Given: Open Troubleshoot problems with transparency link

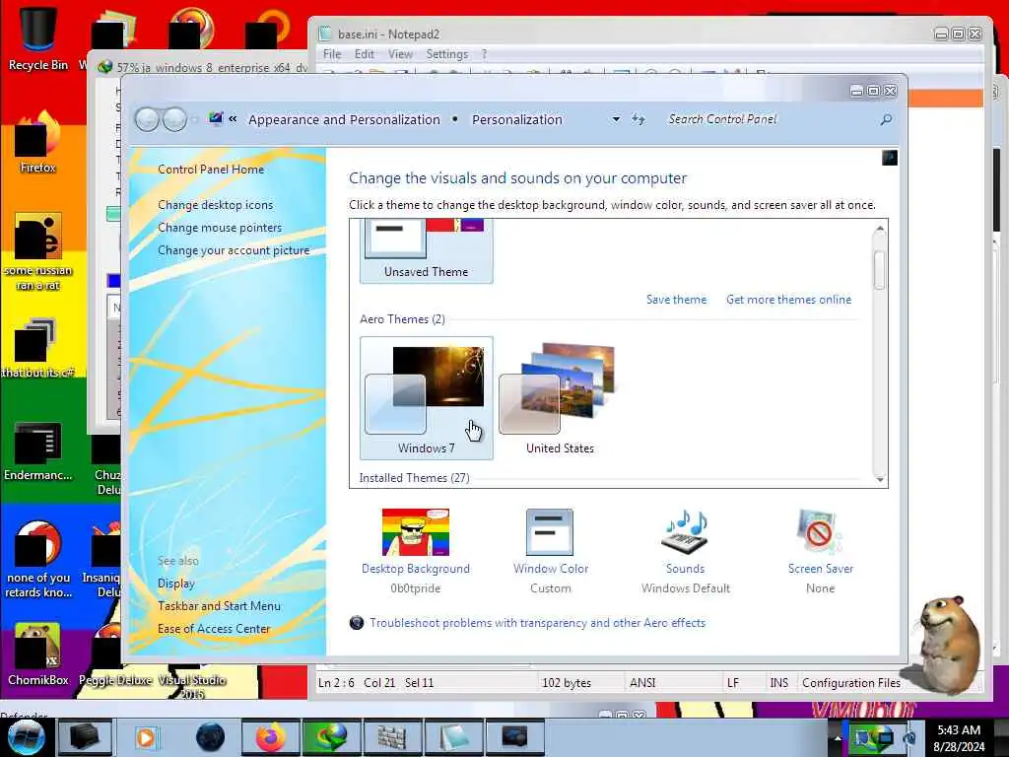Looking at the screenshot, I should click(x=537, y=623).
